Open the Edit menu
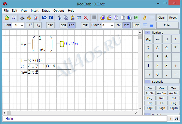182x124 pixels. click(x=15, y=11)
